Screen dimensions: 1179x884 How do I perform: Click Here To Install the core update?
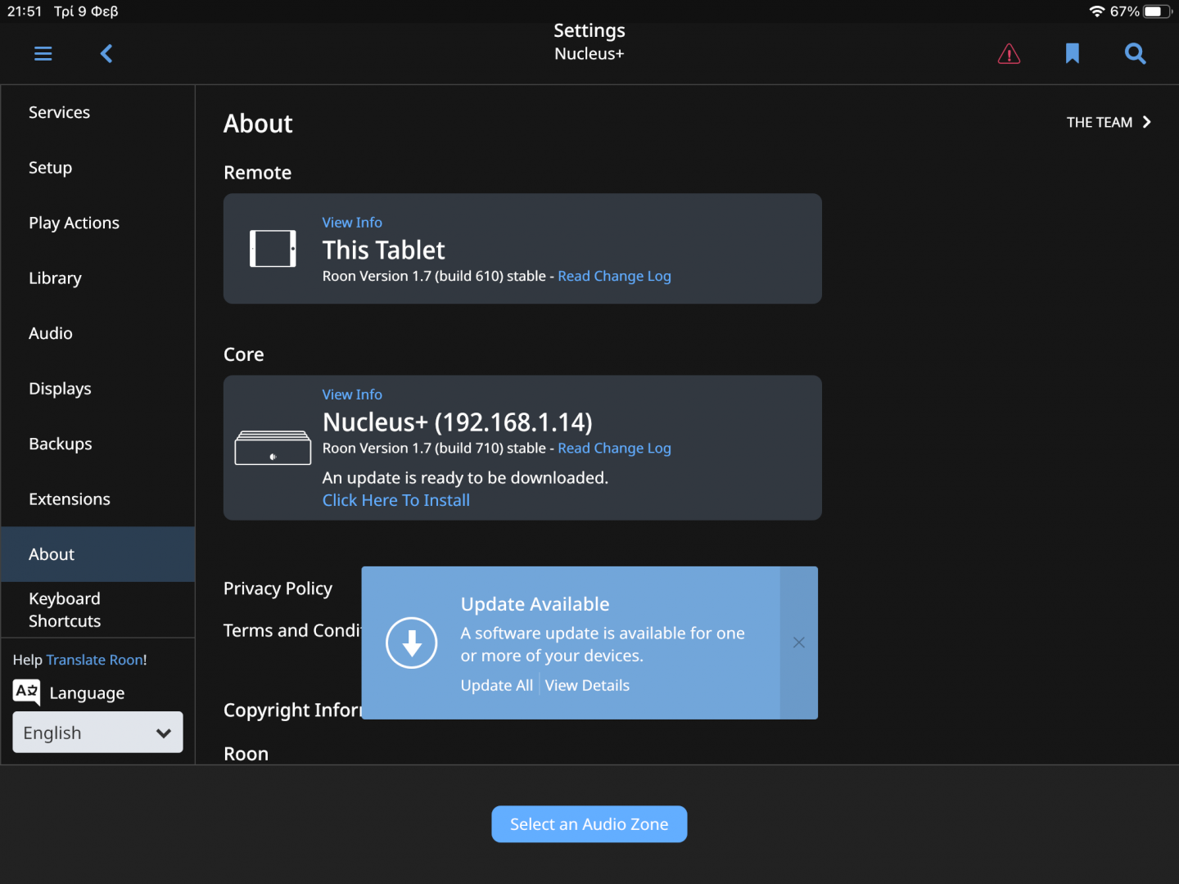pyautogui.click(x=396, y=500)
